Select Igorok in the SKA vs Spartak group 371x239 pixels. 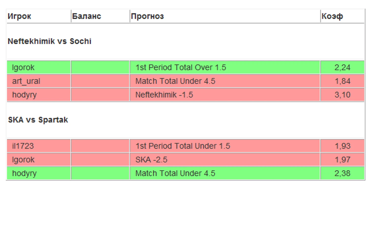tap(23, 160)
